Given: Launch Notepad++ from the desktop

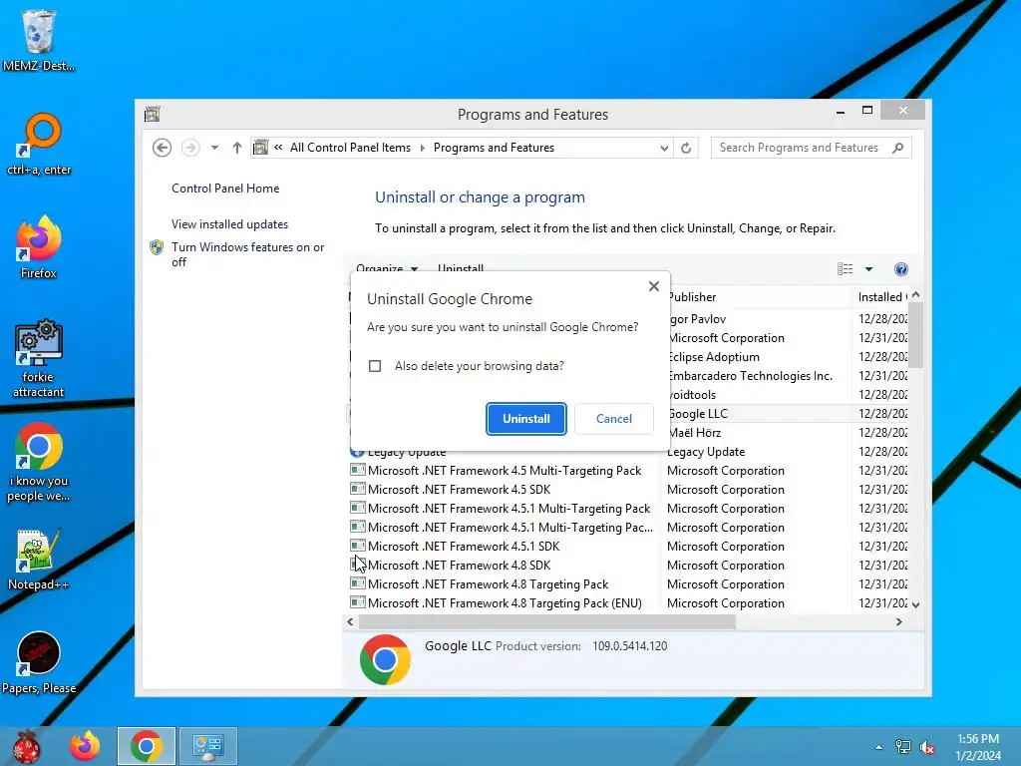Looking at the screenshot, I should click(39, 559).
